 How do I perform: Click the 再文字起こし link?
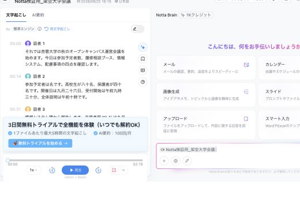(x=57, y=29)
